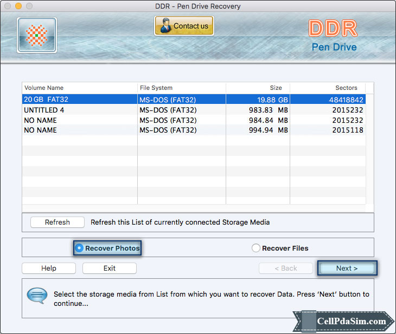Image resolution: width=396 pixels, height=334 pixels.
Task: Click the 983.83 MB size cell
Action: coord(258,110)
